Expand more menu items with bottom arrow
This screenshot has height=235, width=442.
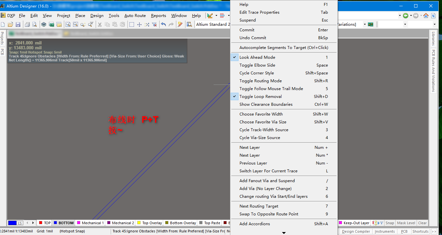point(284,232)
